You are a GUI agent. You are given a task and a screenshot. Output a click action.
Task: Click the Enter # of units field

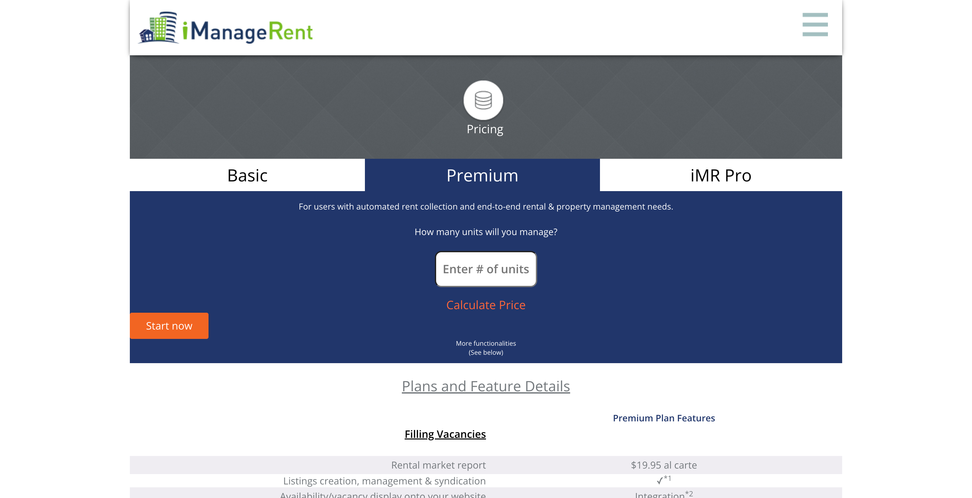point(486,269)
